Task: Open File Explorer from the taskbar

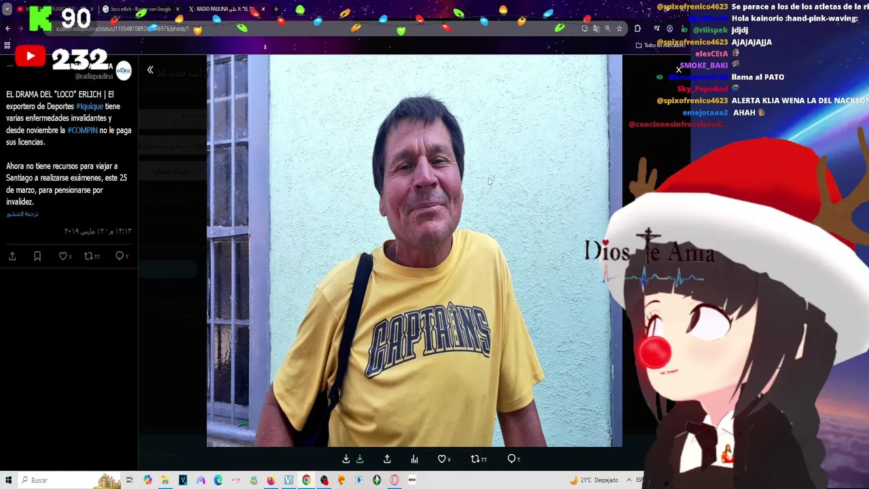Action: coord(165,480)
